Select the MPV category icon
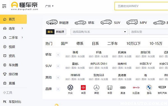 (x=132, y=22)
